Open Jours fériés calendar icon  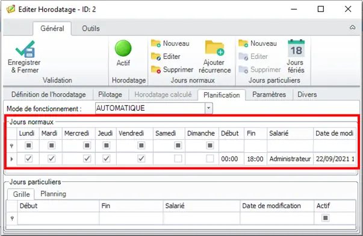(296, 48)
